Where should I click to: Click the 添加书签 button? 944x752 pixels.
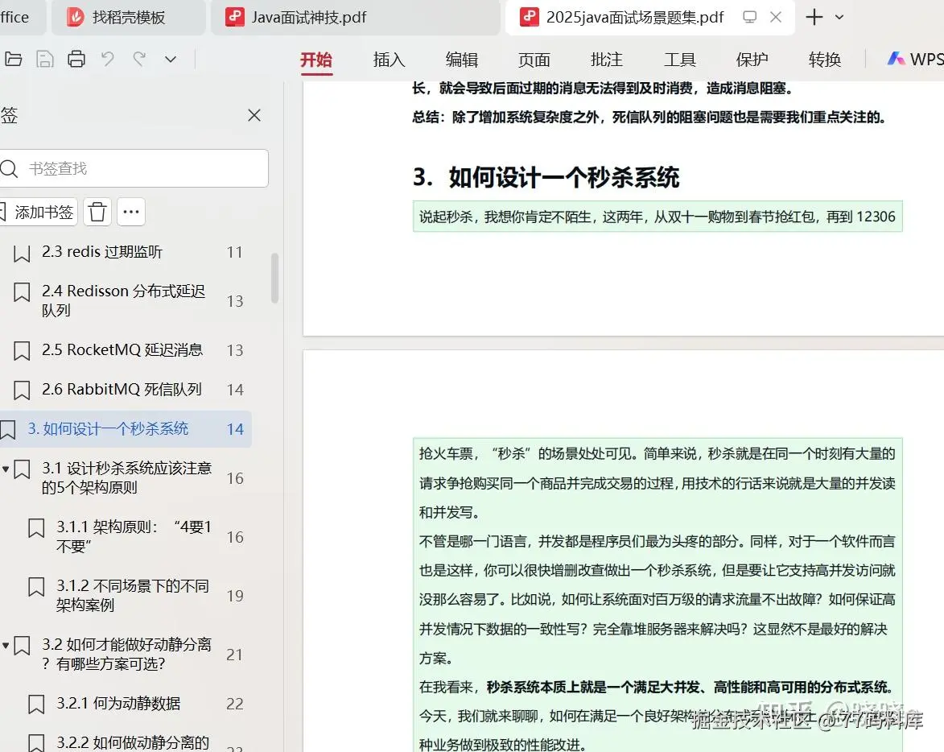click(x=39, y=212)
